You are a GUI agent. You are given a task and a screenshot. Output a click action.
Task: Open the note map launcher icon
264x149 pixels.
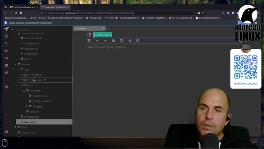tap(7, 58)
